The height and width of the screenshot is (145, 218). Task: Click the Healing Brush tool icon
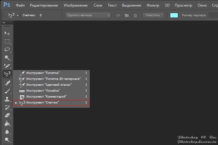pos(7,83)
